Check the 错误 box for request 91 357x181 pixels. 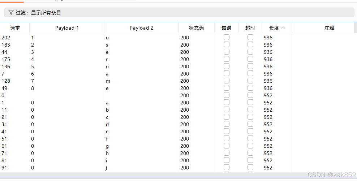pyautogui.click(x=226, y=167)
